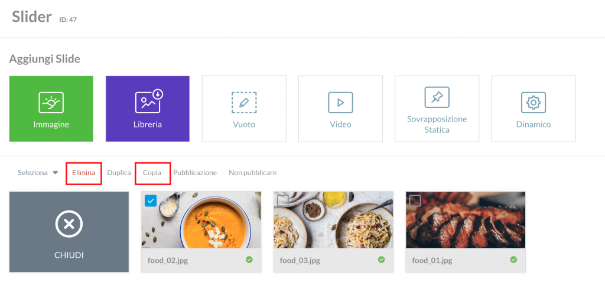Image resolution: width=605 pixels, height=289 pixels.
Task: Check the food_03.jpg pasta slide checkbox
Action: (283, 201)
